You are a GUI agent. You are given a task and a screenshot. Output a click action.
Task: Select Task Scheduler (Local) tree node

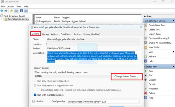[14, 16]
